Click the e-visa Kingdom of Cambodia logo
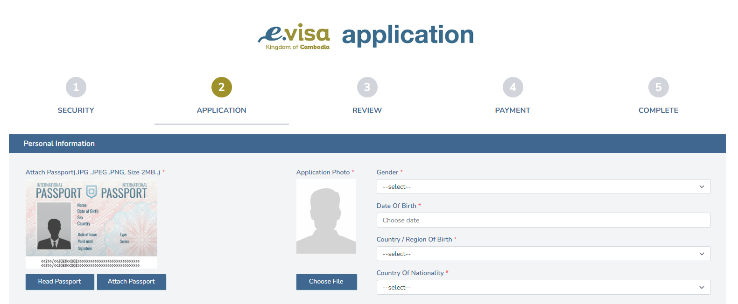This screenshot has width=738, height=304. click(x=294, y=36)
